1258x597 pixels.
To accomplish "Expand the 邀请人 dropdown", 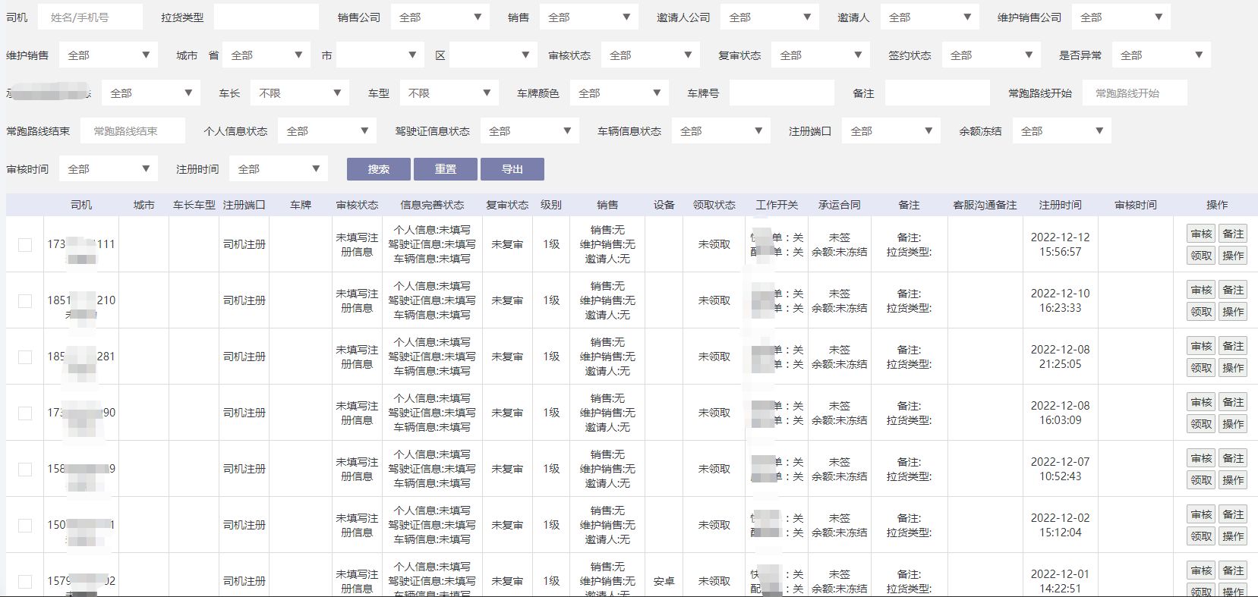I will tap(930, 17).
